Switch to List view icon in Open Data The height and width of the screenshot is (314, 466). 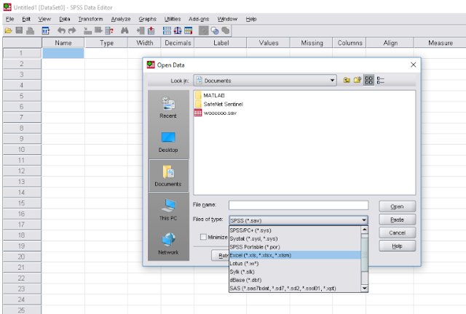coord(369,80)
